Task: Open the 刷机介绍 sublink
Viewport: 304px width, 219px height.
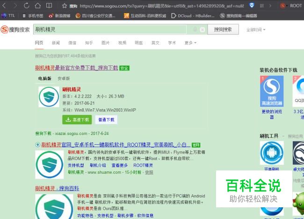Action: click(x=98, y=165)
